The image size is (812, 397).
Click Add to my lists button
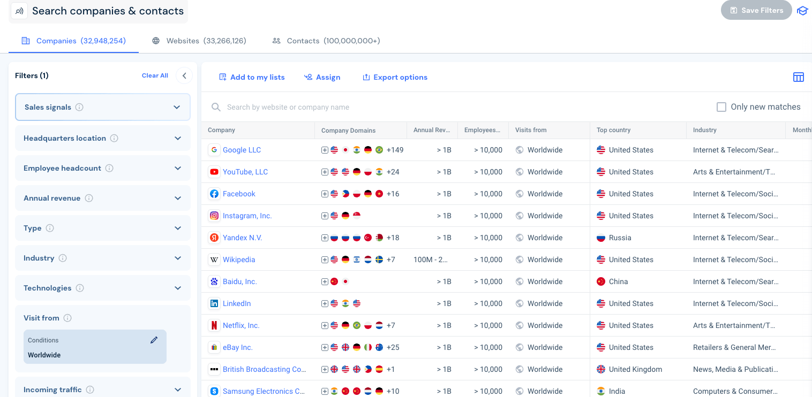pos(252,77)
